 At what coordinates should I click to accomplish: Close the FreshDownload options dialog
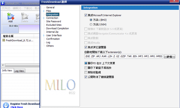click(x=174, y=1)
